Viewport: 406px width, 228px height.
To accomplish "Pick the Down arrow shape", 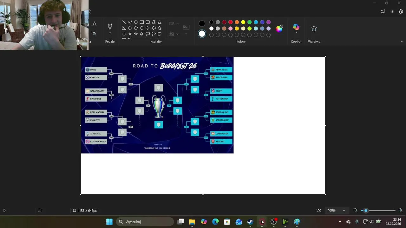I will click(x=124, y=34).
